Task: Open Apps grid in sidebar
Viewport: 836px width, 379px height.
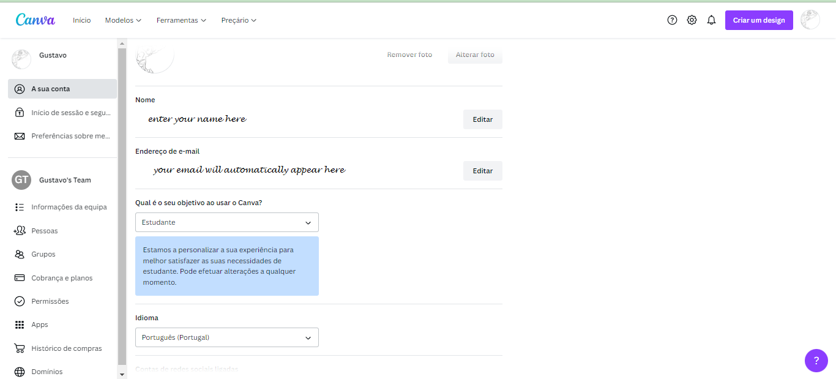Action: (39, 325)
